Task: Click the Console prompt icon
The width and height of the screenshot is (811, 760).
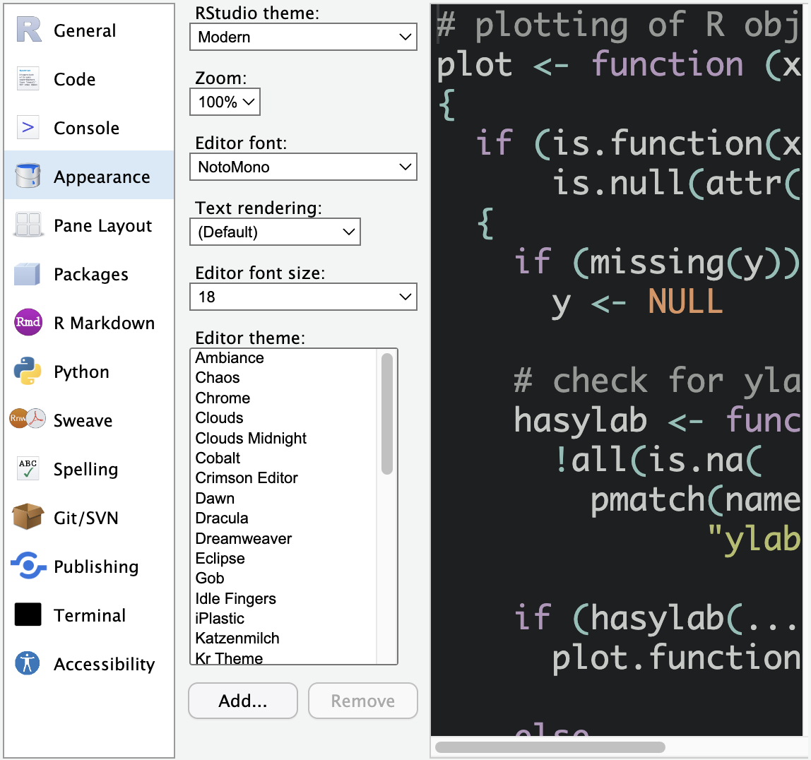Action: coord(28,127)
